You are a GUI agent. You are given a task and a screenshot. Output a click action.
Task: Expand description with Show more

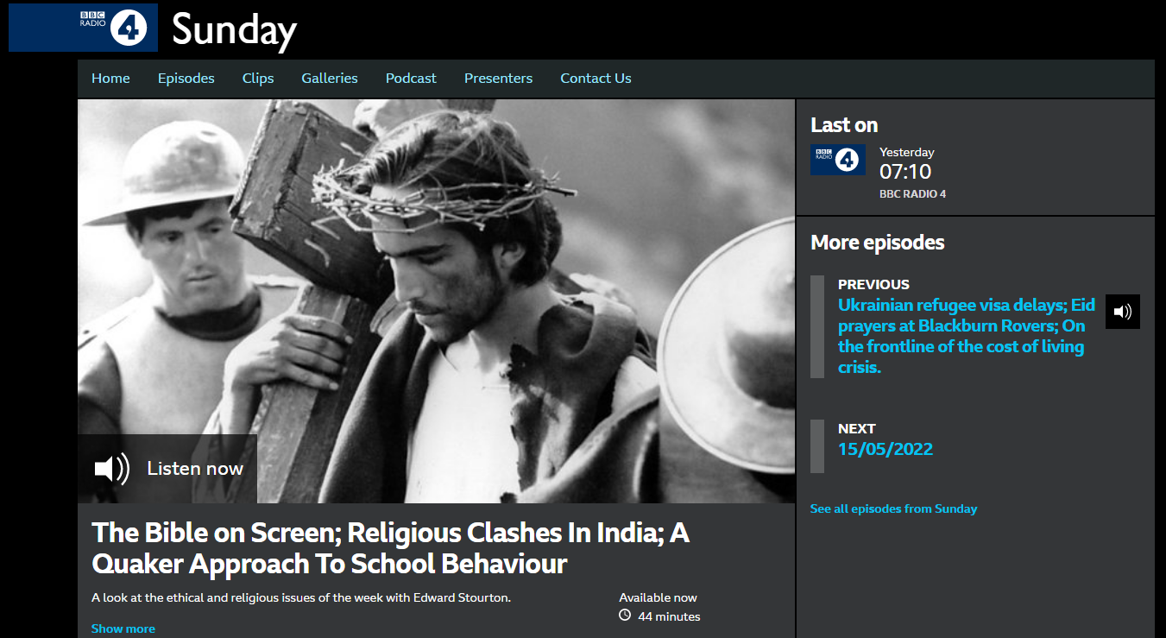(x=123, y=629)
